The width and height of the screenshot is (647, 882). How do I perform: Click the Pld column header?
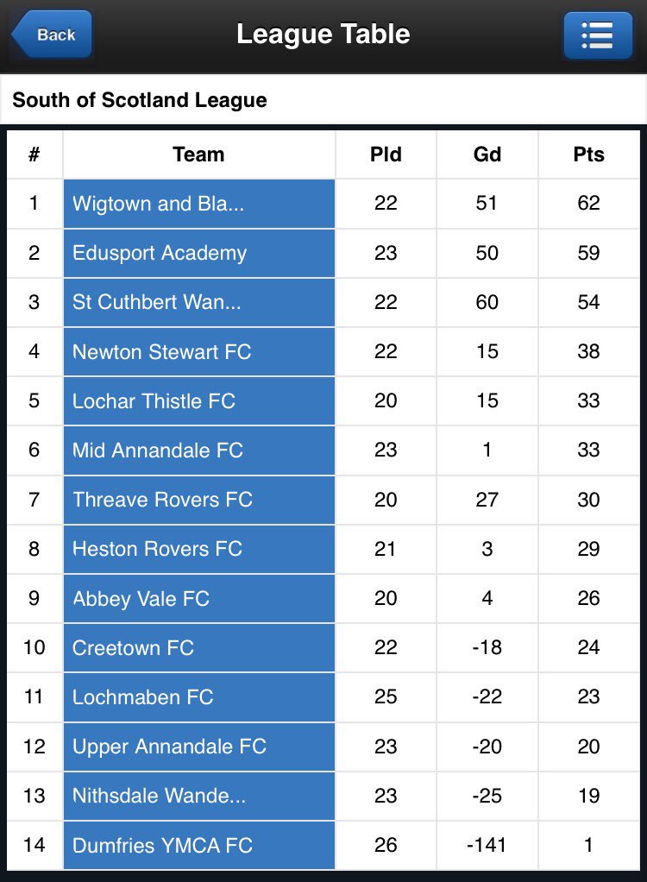386,154
